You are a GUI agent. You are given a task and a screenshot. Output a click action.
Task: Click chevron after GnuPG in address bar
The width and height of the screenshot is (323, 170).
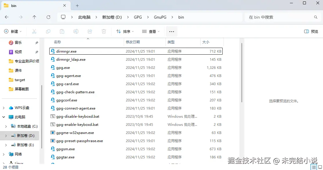click(x=172, y=17)
